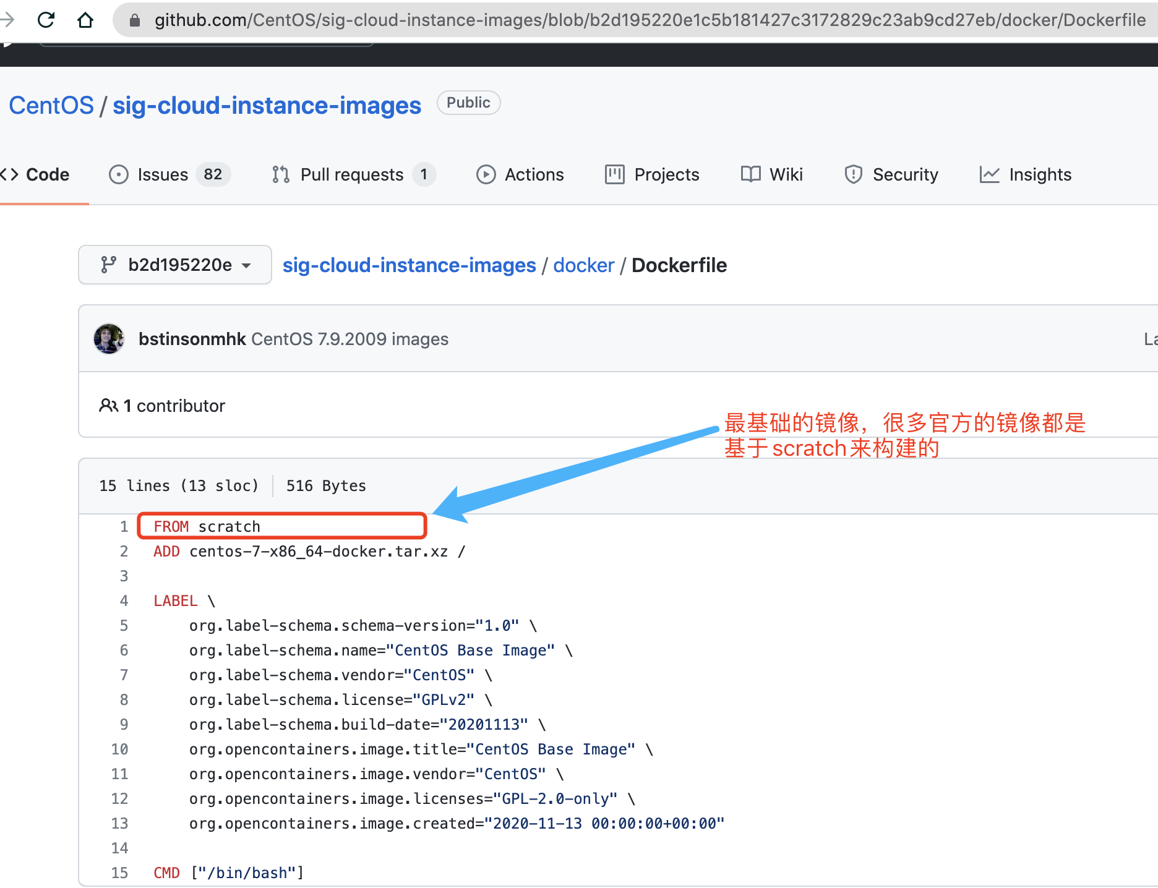
Task: Select line number 1
Action: (x=124, y=526)
